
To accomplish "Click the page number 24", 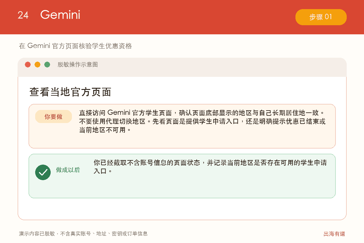I will click(23, 15).
